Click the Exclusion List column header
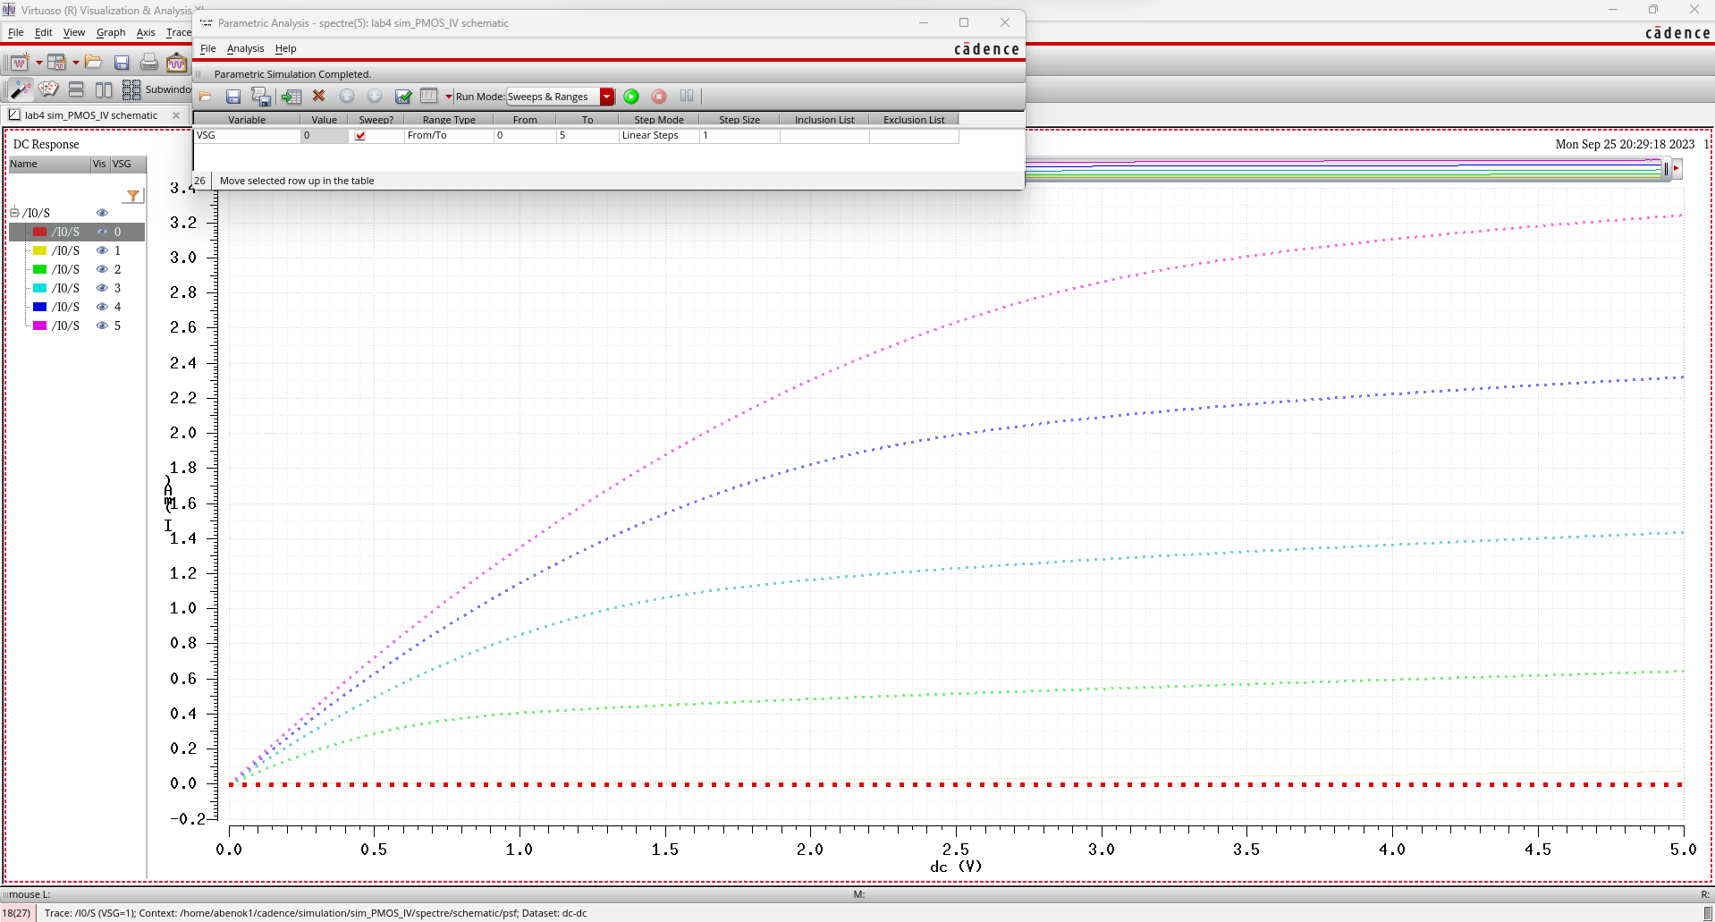 914,120
